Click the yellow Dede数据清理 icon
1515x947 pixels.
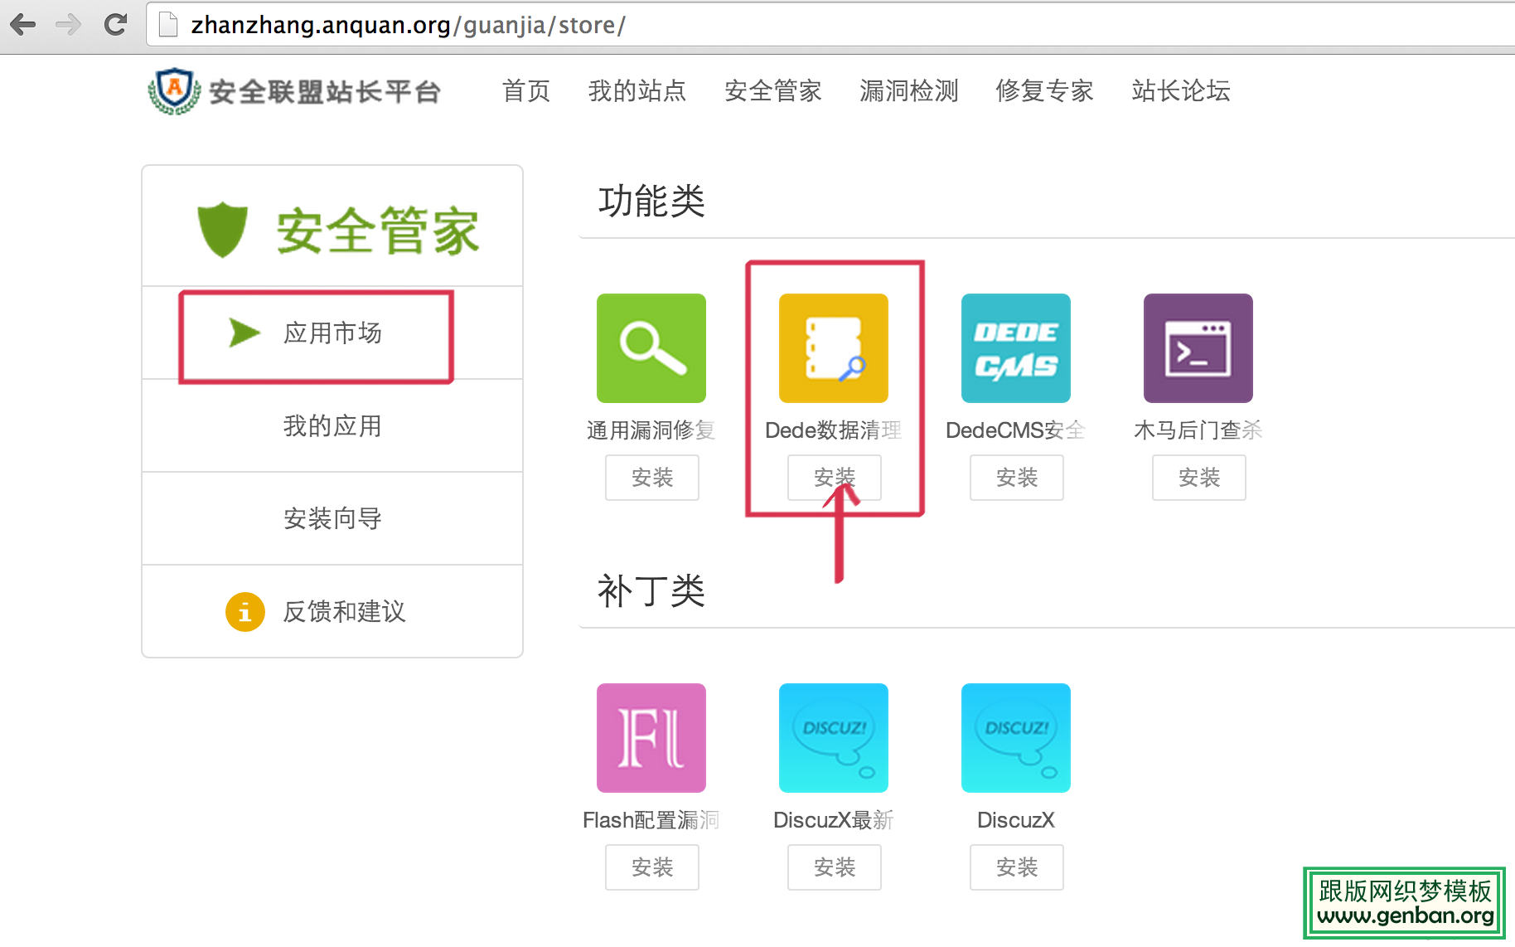coord(833,347)
